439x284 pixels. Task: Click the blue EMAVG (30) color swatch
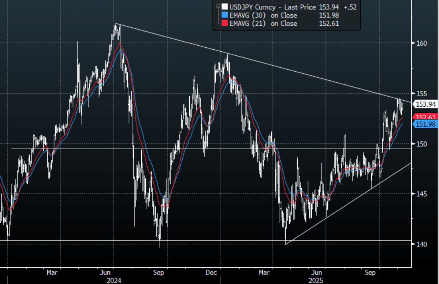click(224, 15)
